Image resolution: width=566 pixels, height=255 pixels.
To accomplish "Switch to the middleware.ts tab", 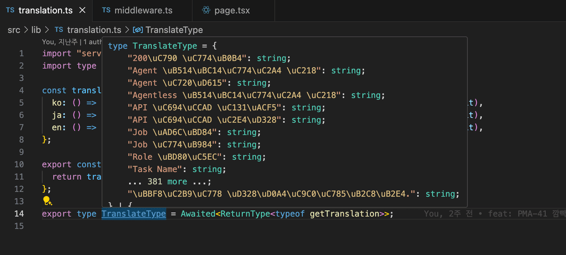I will click(x=143, y=10).
